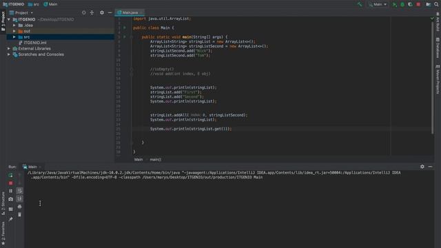Pin the Run tab
This screenshot has width=441, height=248.
10,219
